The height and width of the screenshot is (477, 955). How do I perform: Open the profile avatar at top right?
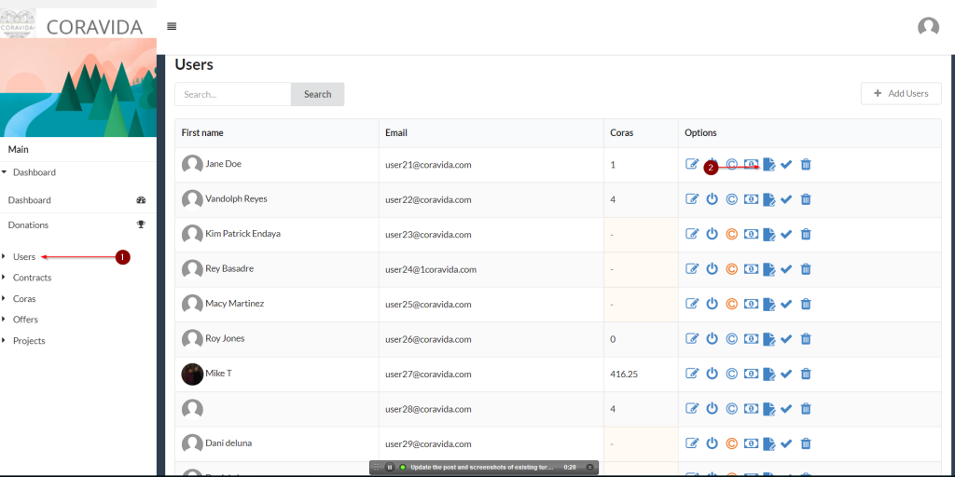pos(928,27)
